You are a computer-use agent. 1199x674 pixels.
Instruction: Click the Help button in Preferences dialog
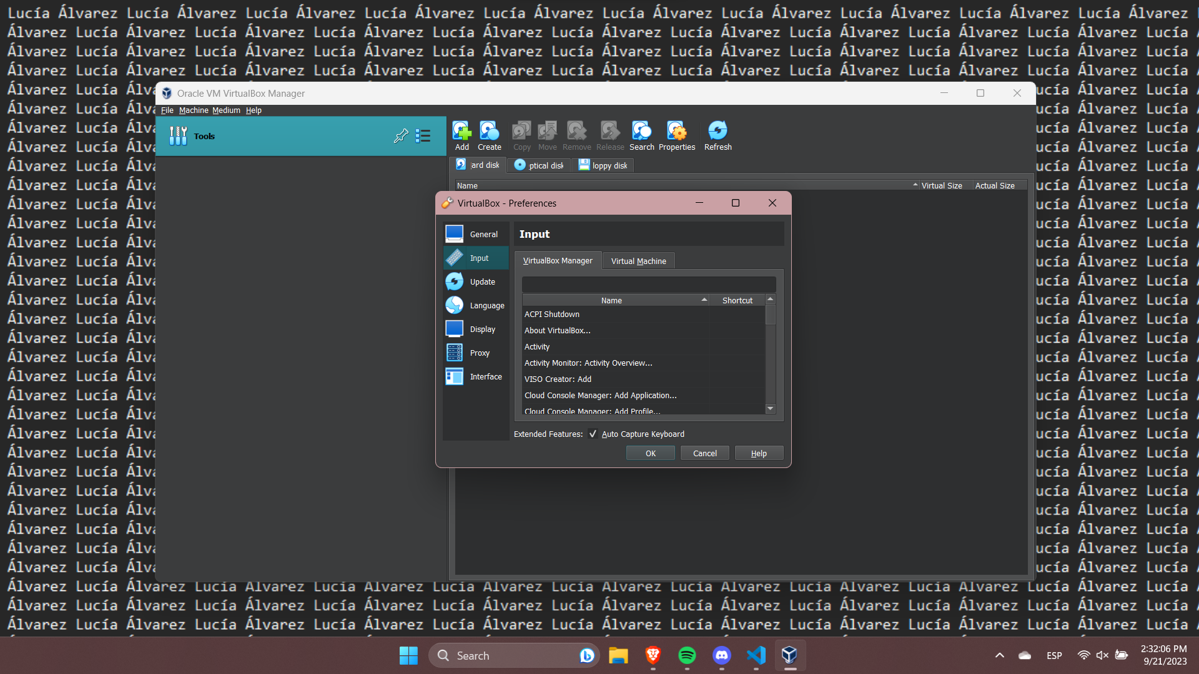pos(759,452)
